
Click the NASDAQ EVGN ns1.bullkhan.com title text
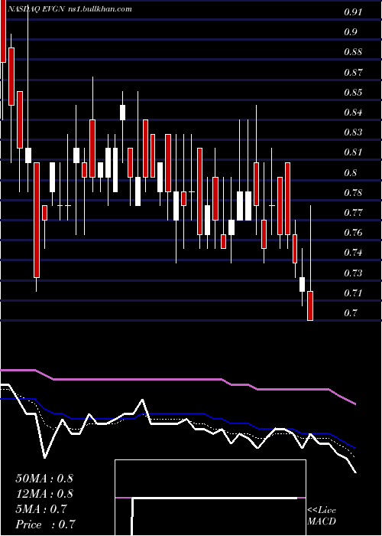coord(70,9)
